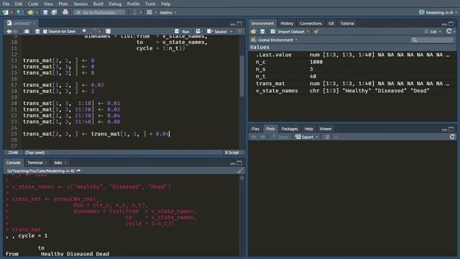Click the Compile Report notebook icon
The width and height of the screenshot is (460, 259).
pyautogui.click(x=109, y=31)
